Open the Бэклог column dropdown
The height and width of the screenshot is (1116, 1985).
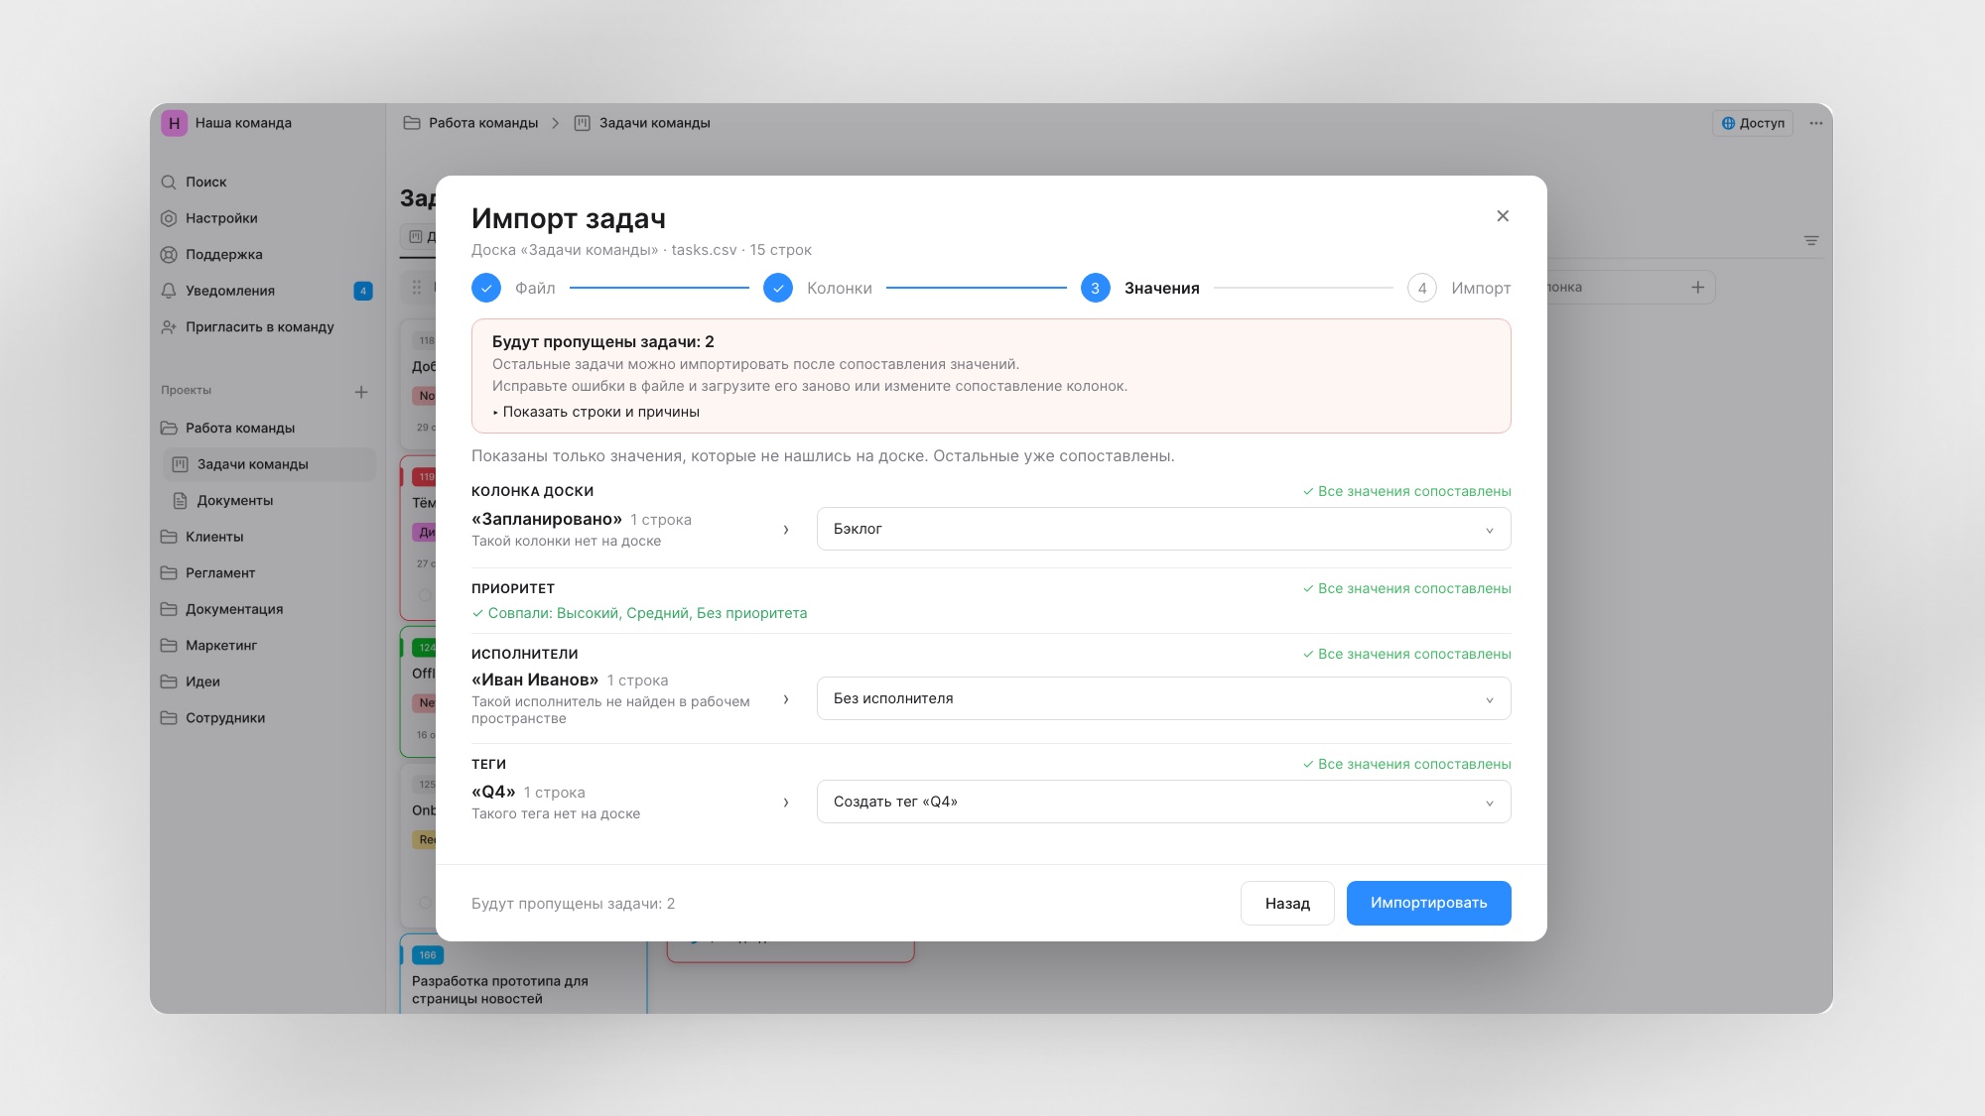pos(1163,529)
